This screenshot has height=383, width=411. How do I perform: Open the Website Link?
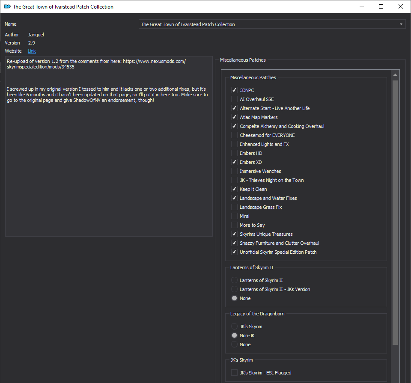click(x=32, y=51)
